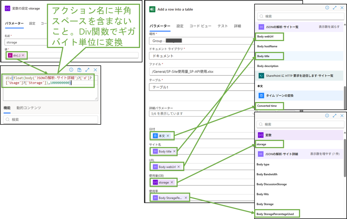This screenshot has width=347, height=219.
Task: Expand the panel listing Body Bandwidth
Action: point(335,115)
